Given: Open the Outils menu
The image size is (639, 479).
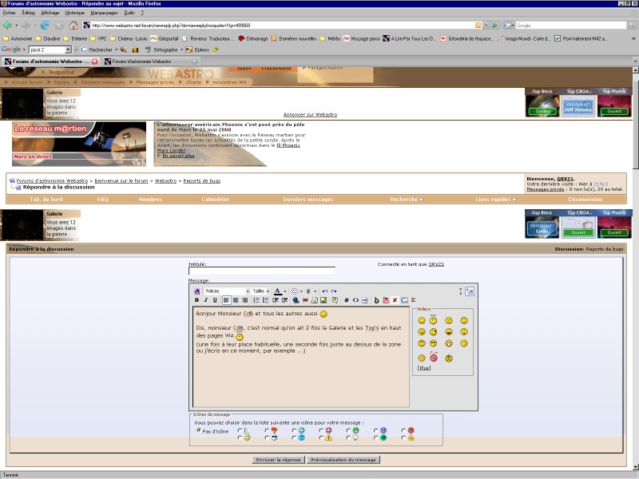Looking at the screenshot, I should click(129, 13).
